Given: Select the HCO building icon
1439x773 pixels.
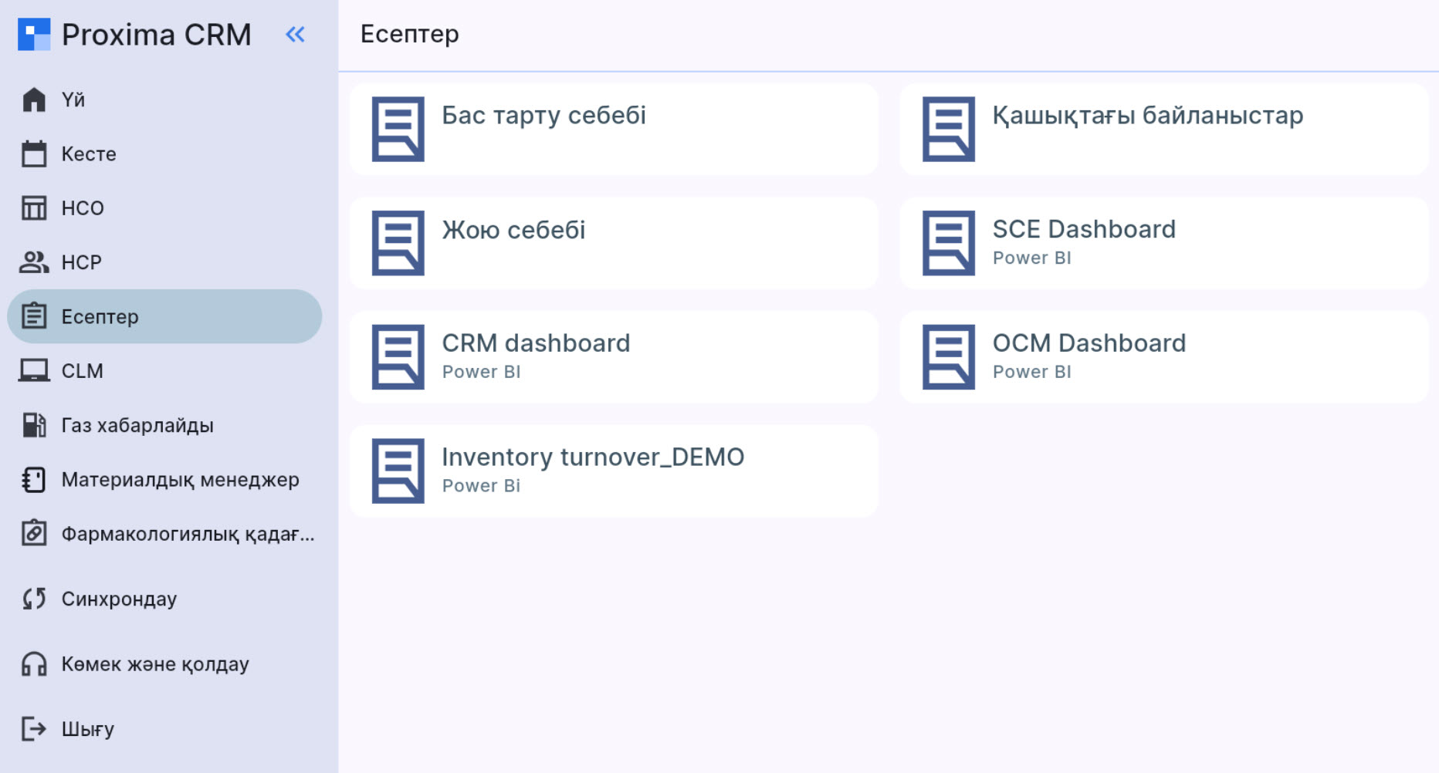Looking at the screenshot, I should point(34,208).
